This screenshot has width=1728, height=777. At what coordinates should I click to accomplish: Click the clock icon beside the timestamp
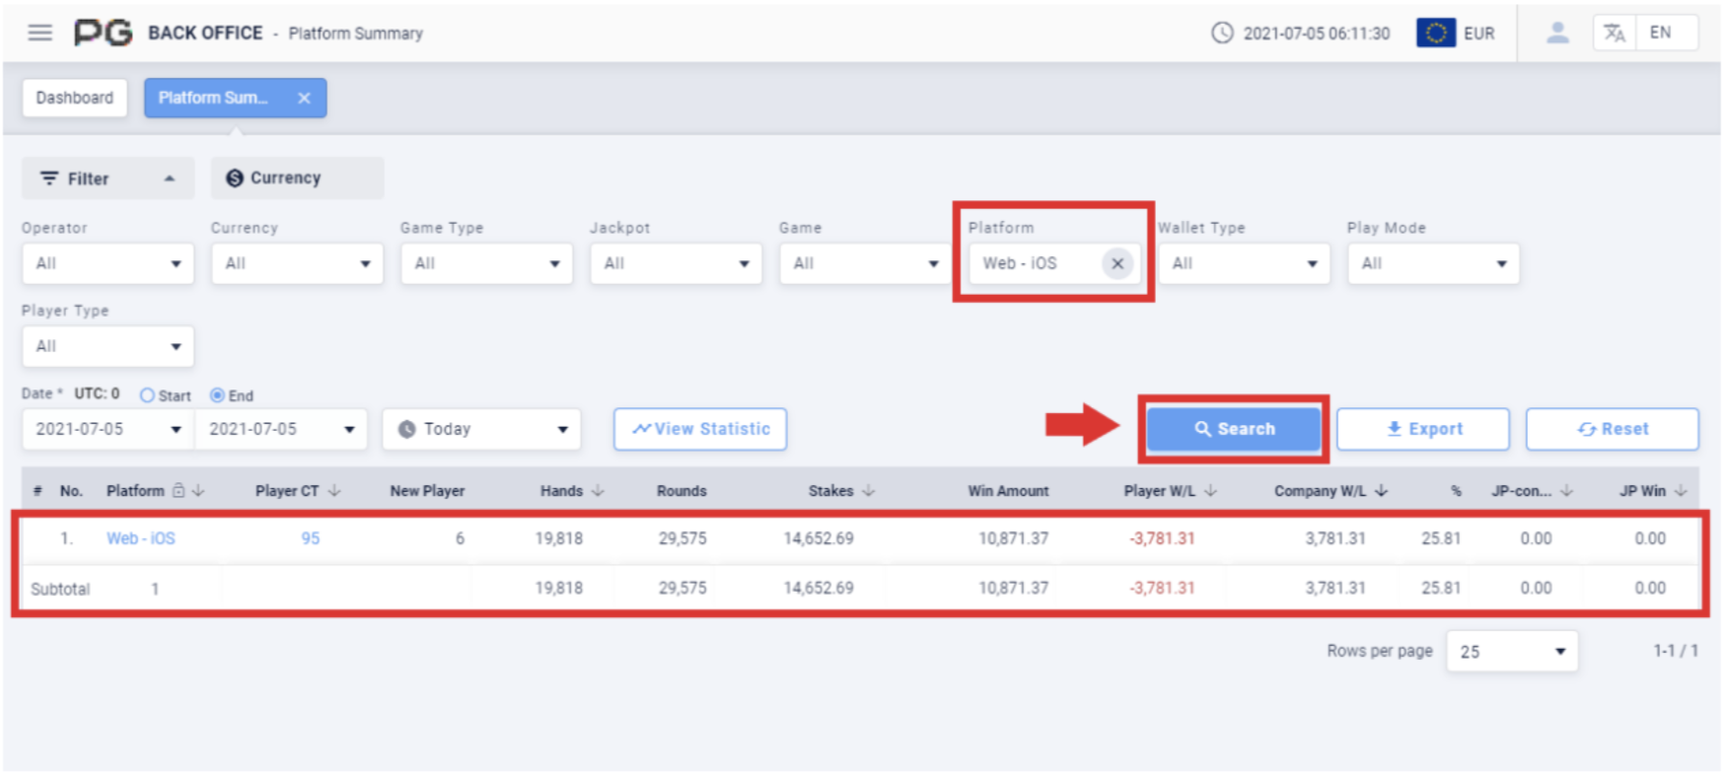1222,33
